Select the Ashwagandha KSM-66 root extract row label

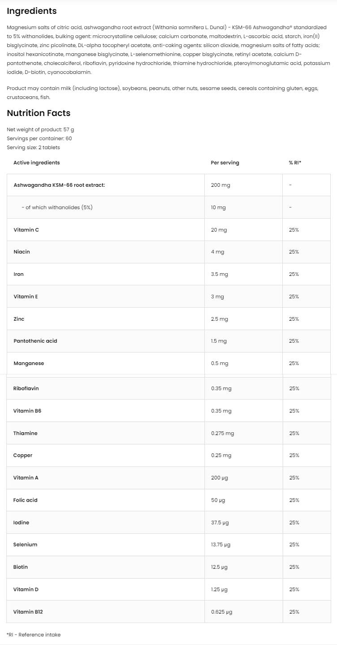click(x=59, y=185)
